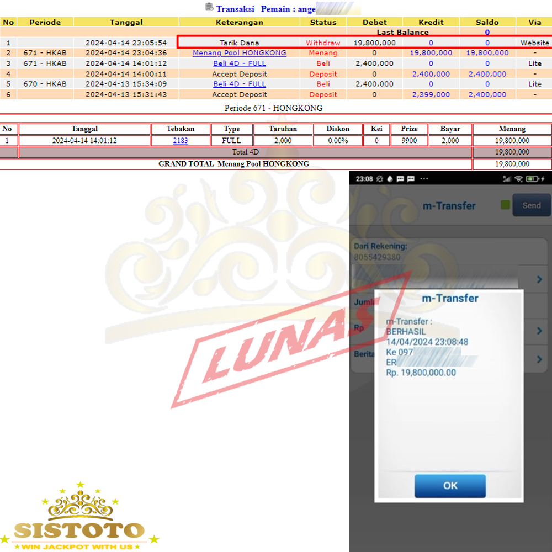Tap the Wi-Fi icon in phone status bar
The height and width of the screenshot is (552, 552).
tap(518, 179)
